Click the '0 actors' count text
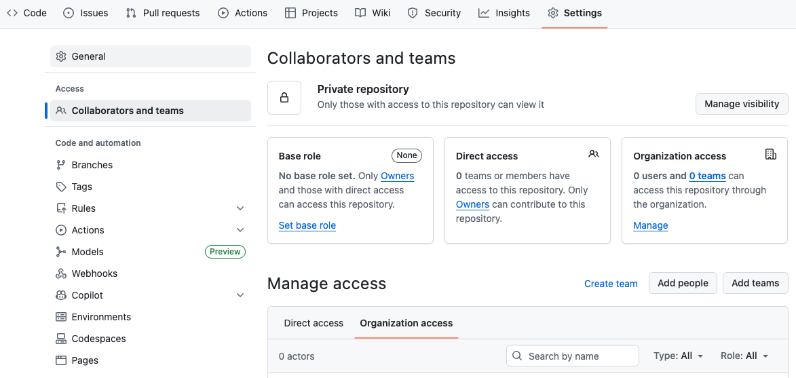Screen dimensions: 796x378 297,356
